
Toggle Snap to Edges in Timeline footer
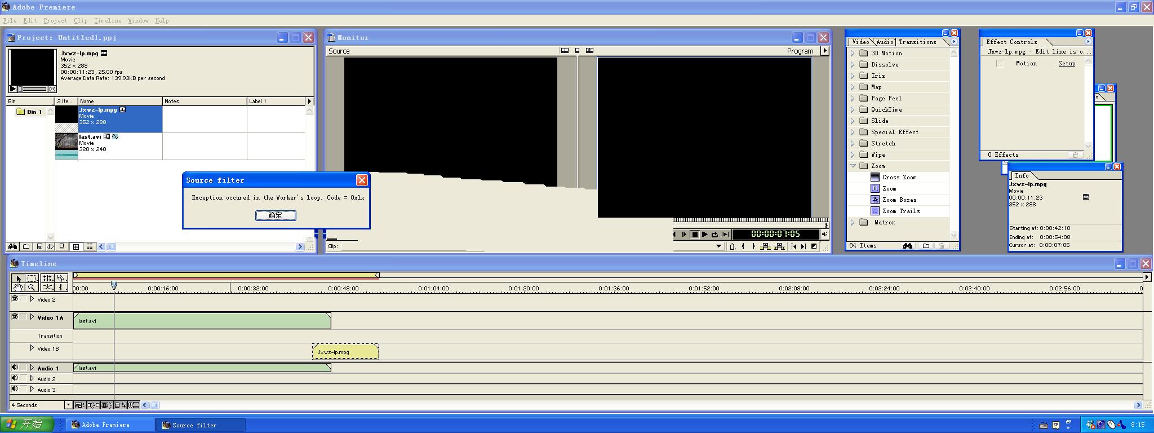click(93, 405)
